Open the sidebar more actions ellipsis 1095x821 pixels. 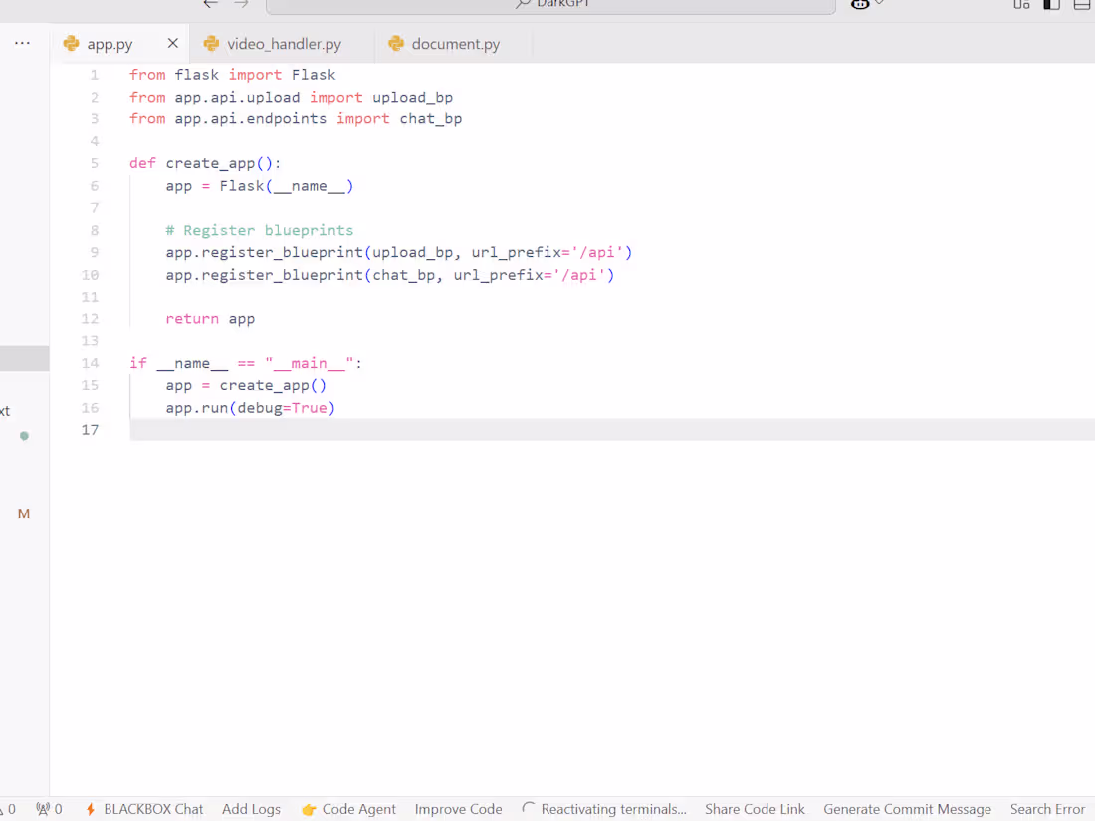click(22, 44)
